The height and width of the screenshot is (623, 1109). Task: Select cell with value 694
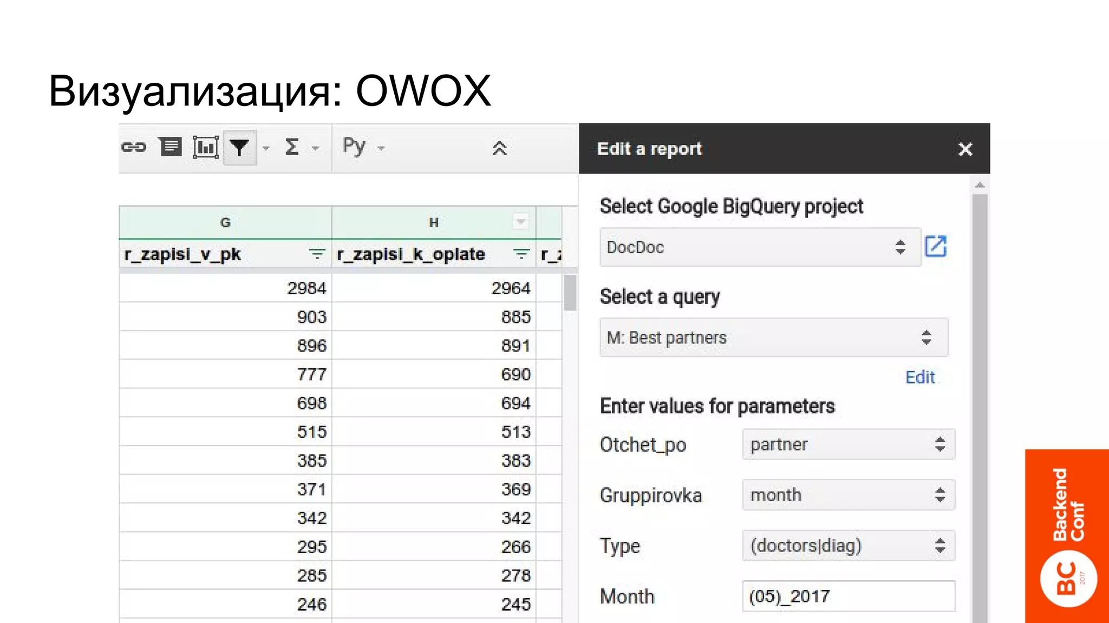tap(434, 402)
